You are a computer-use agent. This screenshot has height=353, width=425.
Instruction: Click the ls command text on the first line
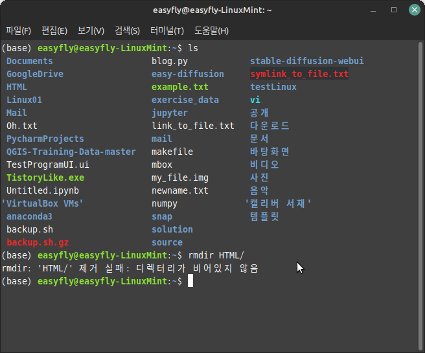[193, 48]
